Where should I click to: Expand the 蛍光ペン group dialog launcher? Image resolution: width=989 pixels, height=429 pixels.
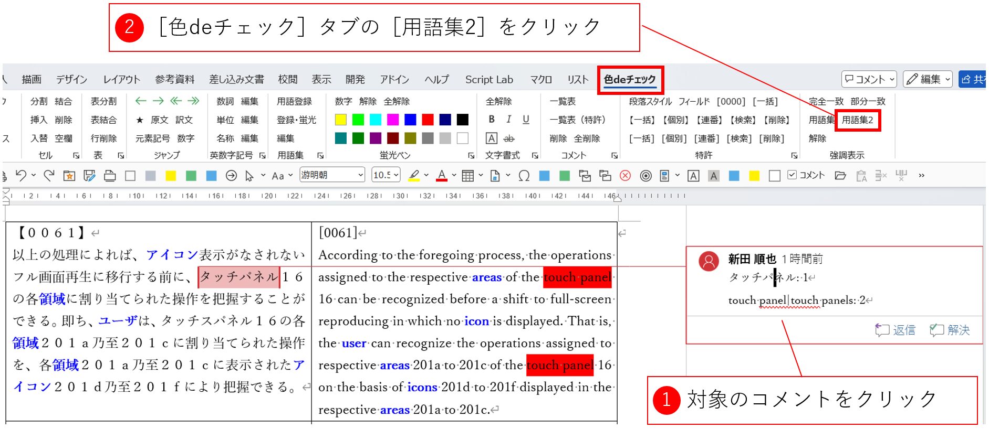[x=471, y=156]
